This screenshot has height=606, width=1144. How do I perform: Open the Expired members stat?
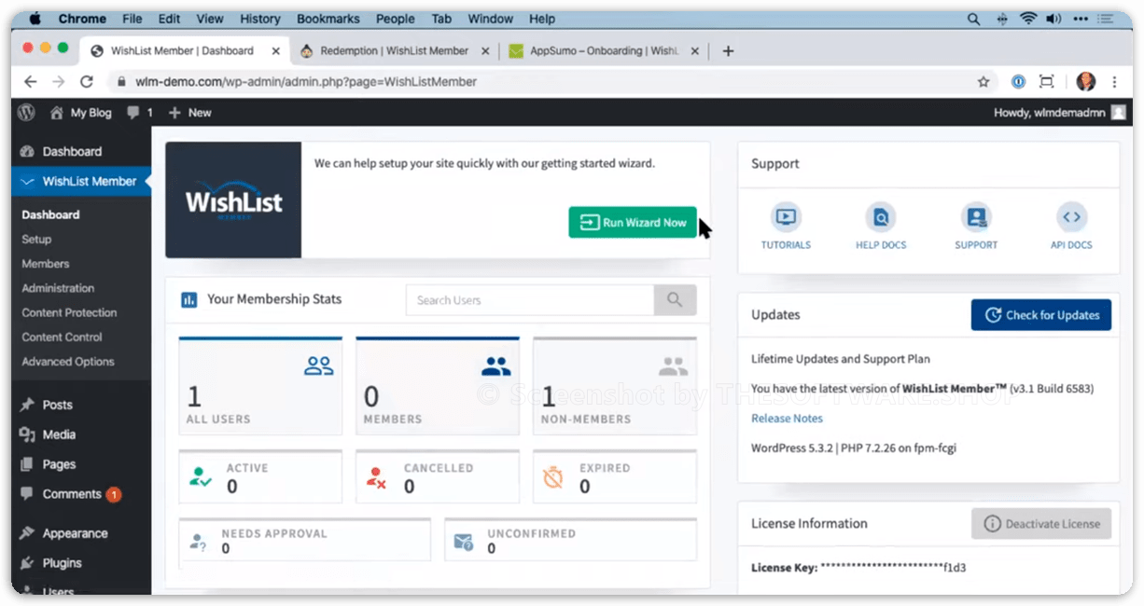pyautogui.click(x=615, y=476)
